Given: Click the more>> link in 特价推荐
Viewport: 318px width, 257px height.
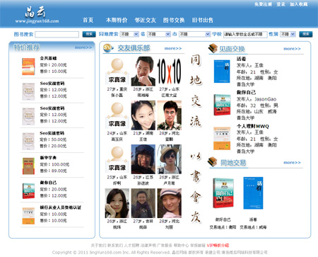Looking at the screenshot, I should (83, 47).
